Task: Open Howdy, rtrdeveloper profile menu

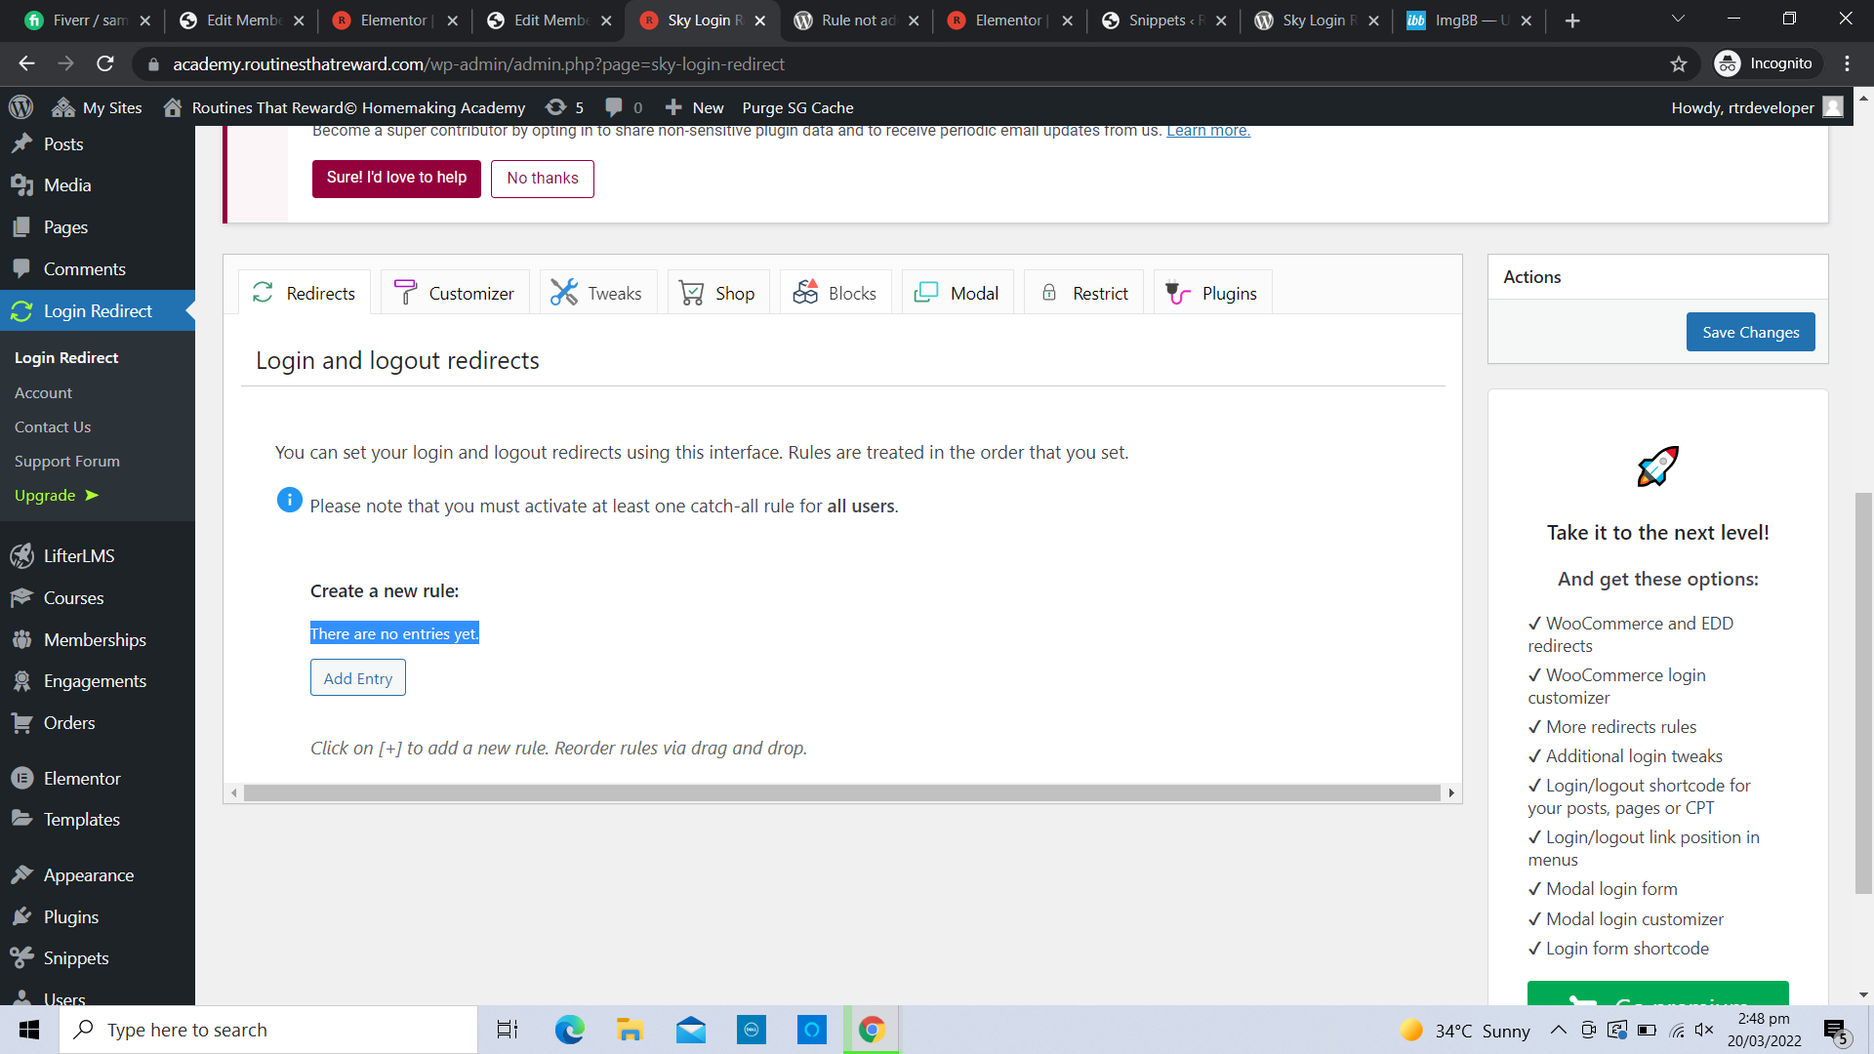Action: (1757, 107)
